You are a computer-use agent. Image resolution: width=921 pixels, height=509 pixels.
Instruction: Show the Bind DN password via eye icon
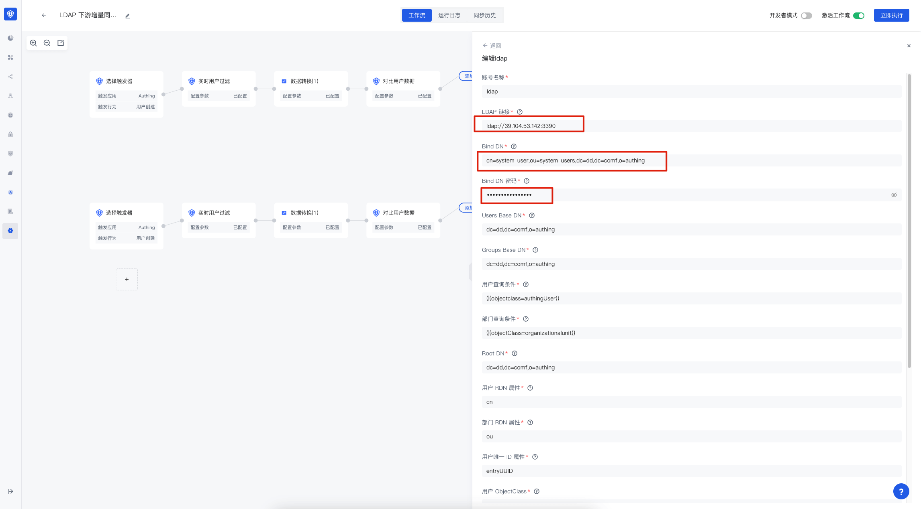point(894,195)
